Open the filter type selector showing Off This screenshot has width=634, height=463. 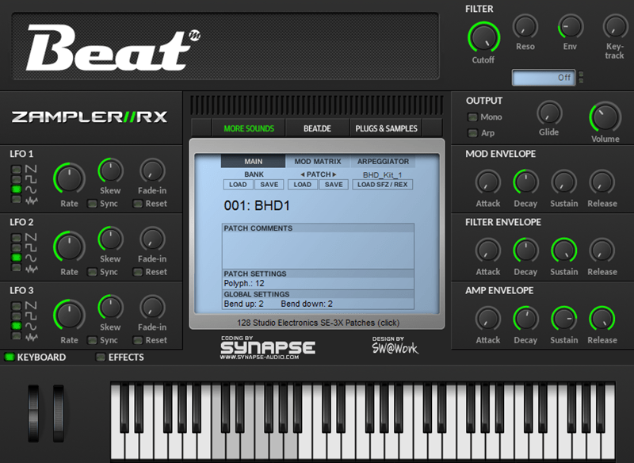coord(542,78)
